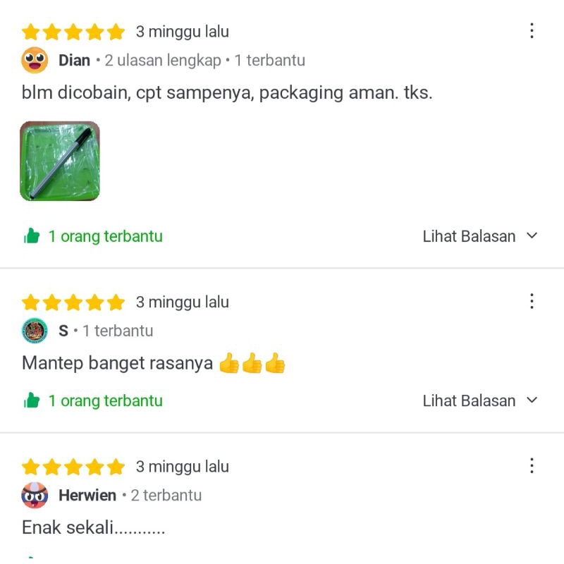The width and height of the screenshot is (564, 564).
Task: Select 'Mantep banget rasanya' review text
Action: (x=117, y=363)
